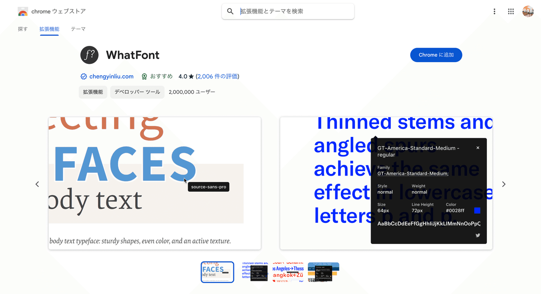Click the verified publisher badge icon
This screenshot has width=541, height=294.
click(x=83, y=77)
